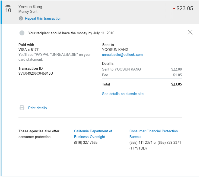Click the VISA x-5177 payment method
200x177 pixels.
(x=28, y=50)
